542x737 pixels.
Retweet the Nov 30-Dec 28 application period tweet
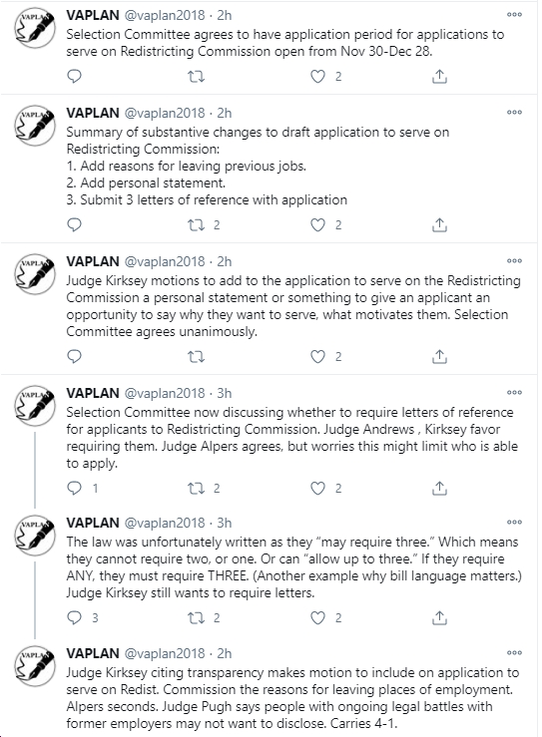197,76
